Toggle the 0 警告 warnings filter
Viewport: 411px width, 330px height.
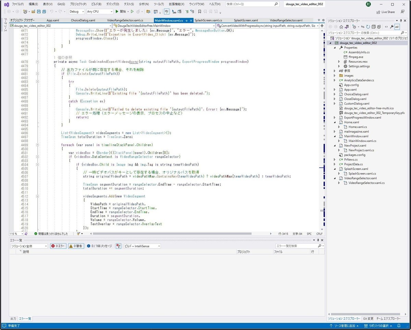(x=76, y=246)
